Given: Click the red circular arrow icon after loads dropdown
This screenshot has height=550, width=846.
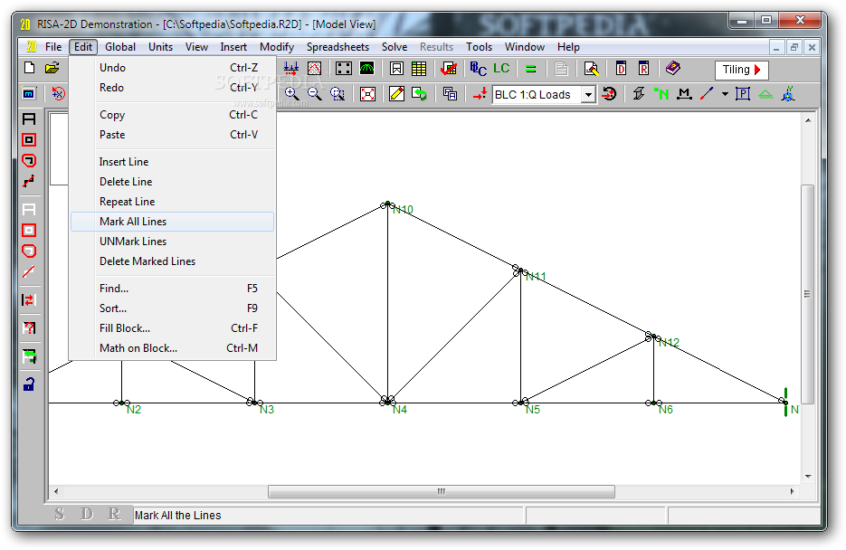Looking at the screenshot, I should click(609, 94).
